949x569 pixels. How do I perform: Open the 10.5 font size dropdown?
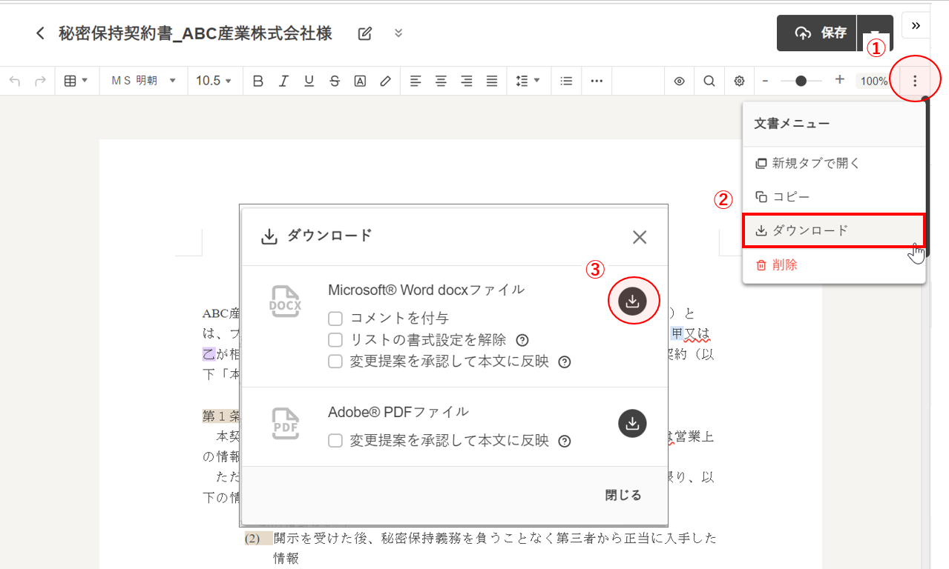[214, 81]
